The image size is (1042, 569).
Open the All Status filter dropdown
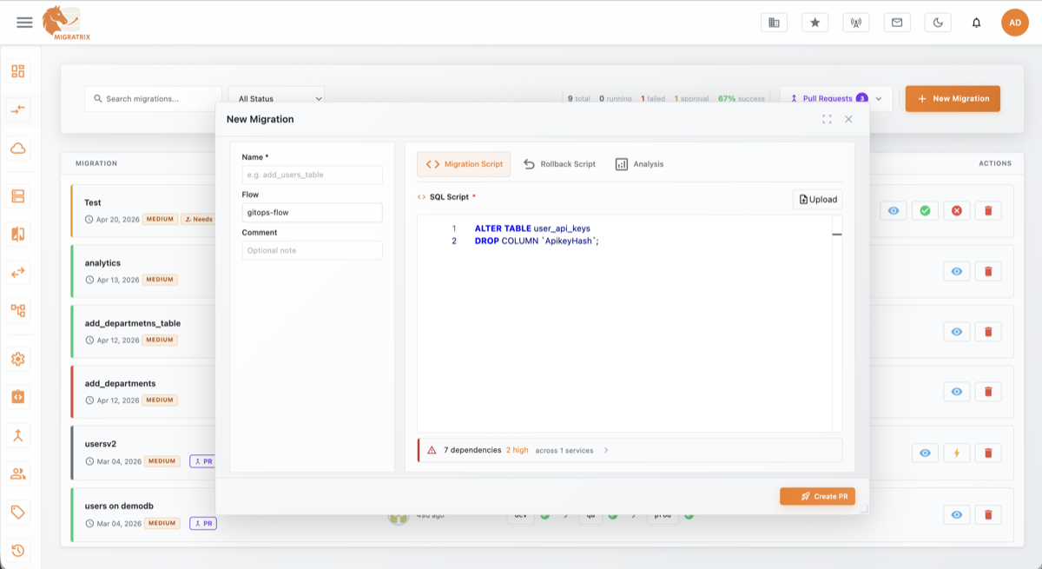[276, 99]
